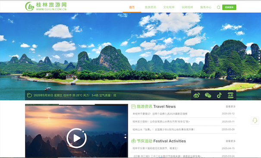This screenshot has height=158, width=261.
Task: Open the 文化桂林 navigation menu
Action: 169,7
